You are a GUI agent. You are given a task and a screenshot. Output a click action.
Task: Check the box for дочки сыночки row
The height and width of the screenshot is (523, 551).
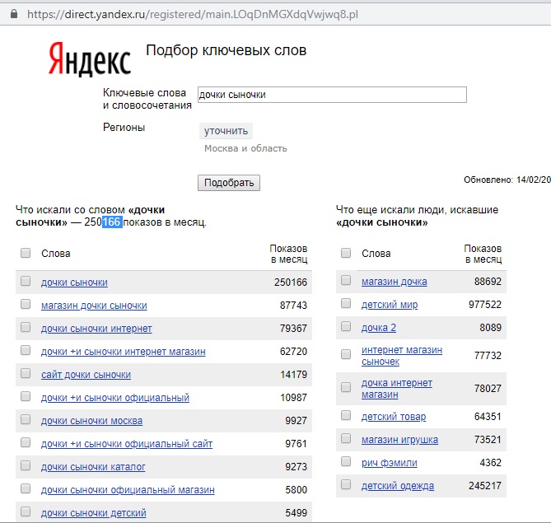26,281
